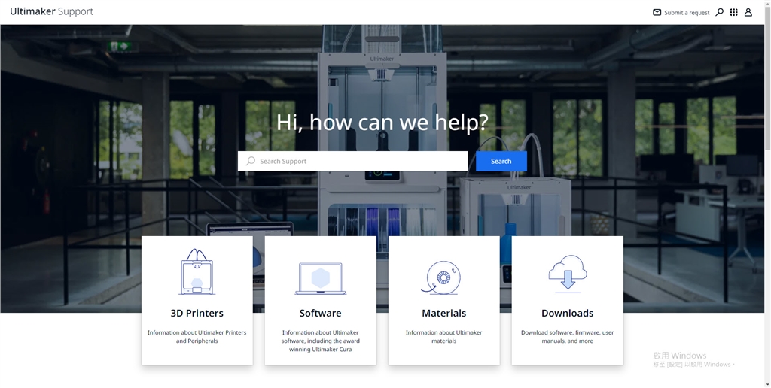Open the Submit a request link
Screen dimensions: 771x388
click(x=687, y=13)
